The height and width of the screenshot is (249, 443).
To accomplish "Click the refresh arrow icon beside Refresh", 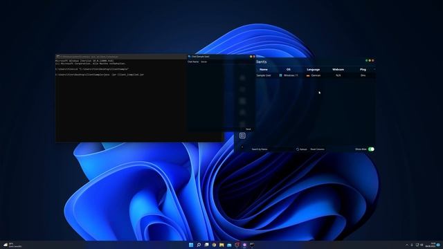I will pyautogui.click(x=298, y=149).
